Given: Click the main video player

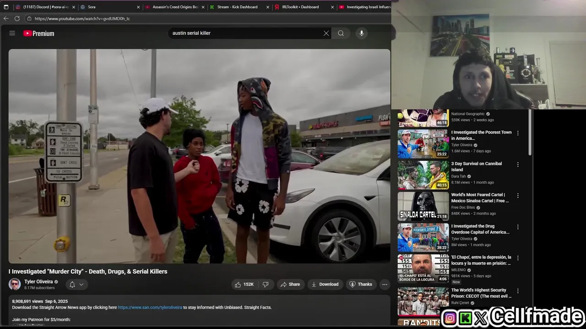Looking at the screenshot, I should point(199,156).
